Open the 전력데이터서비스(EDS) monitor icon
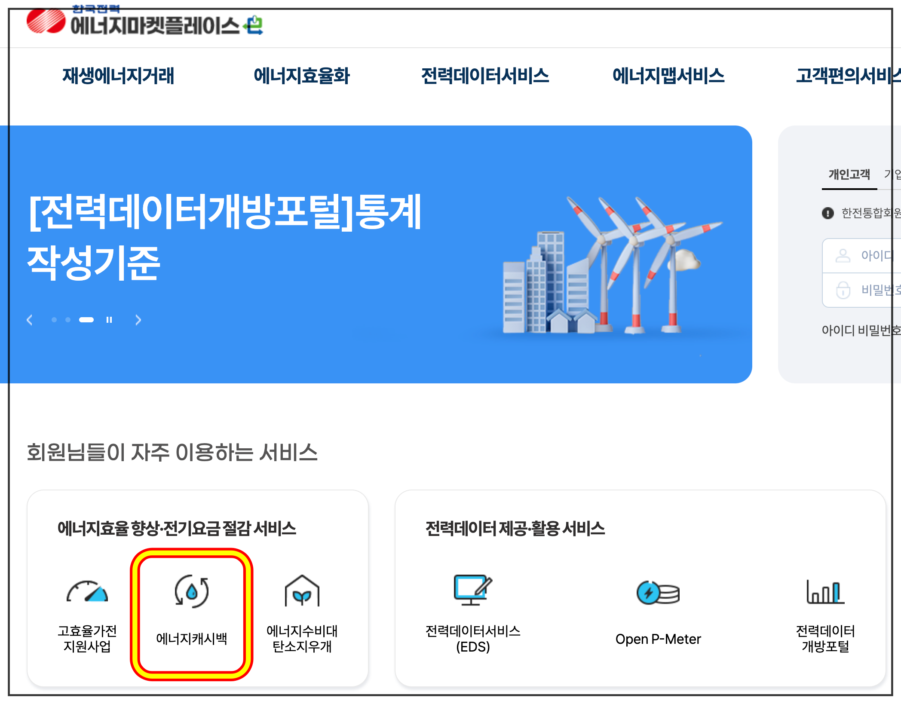This screenshot has width=901, height=704. [x=472, y=590]
